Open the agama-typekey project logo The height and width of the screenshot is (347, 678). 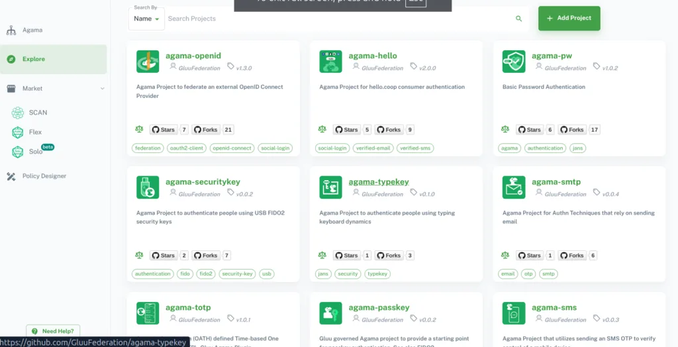coord(331,187)
